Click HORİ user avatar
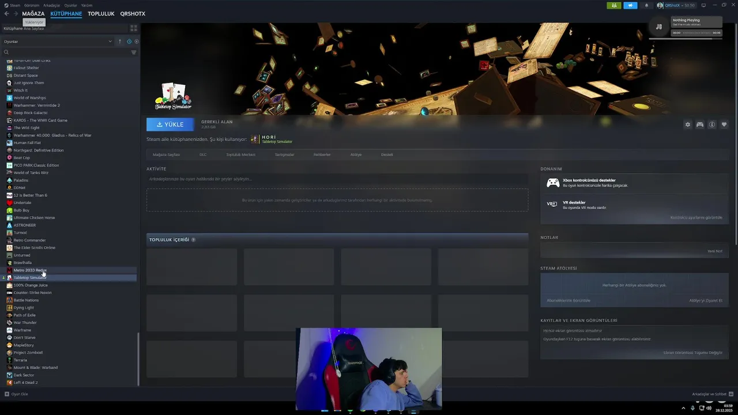The height and width of the screenshot is (415, 738). point(255,139)
